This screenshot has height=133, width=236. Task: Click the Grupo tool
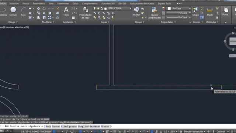click(x=195, y=11)
